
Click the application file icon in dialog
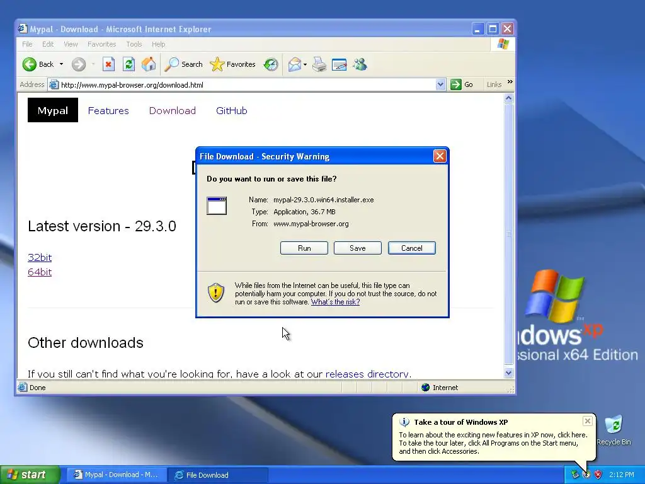click(217, 206)
